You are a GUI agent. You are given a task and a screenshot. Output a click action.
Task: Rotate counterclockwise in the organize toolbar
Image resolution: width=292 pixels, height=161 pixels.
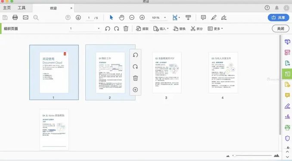[x=107, y=29]
